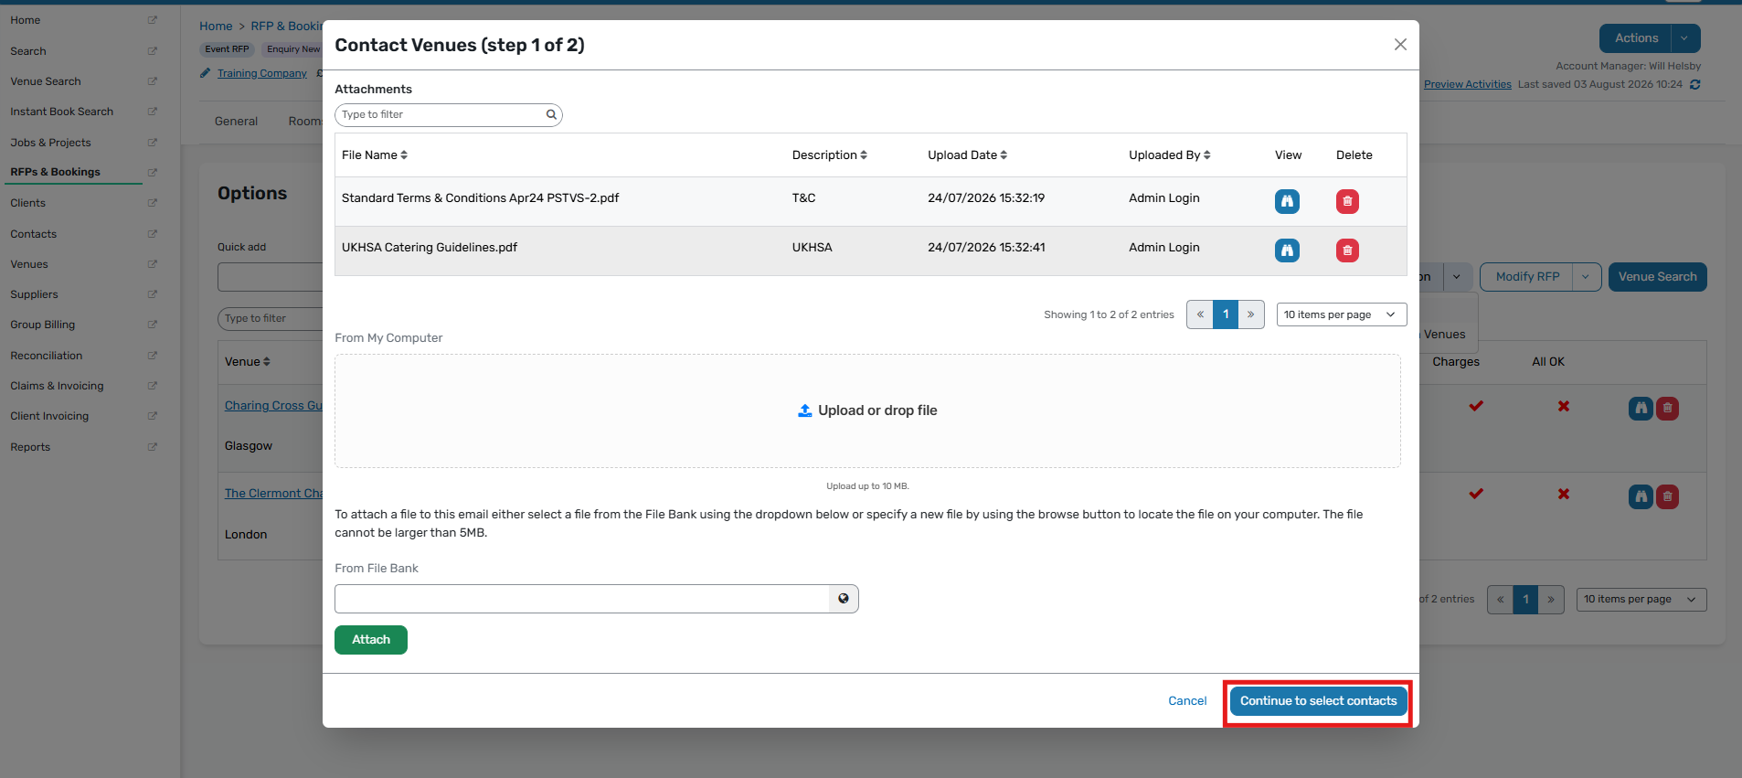View the Standard Terms & Conditions PDF attachment
This screenshot has height=778, width=1742.
[1287, 201]
